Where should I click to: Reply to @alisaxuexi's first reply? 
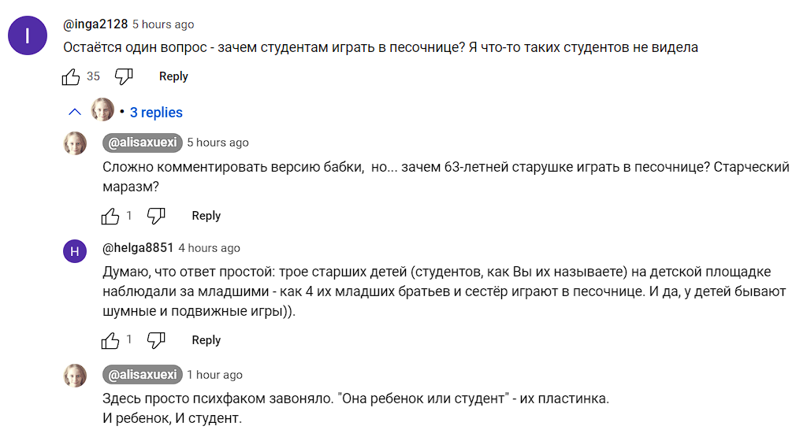tap(206, 216)
